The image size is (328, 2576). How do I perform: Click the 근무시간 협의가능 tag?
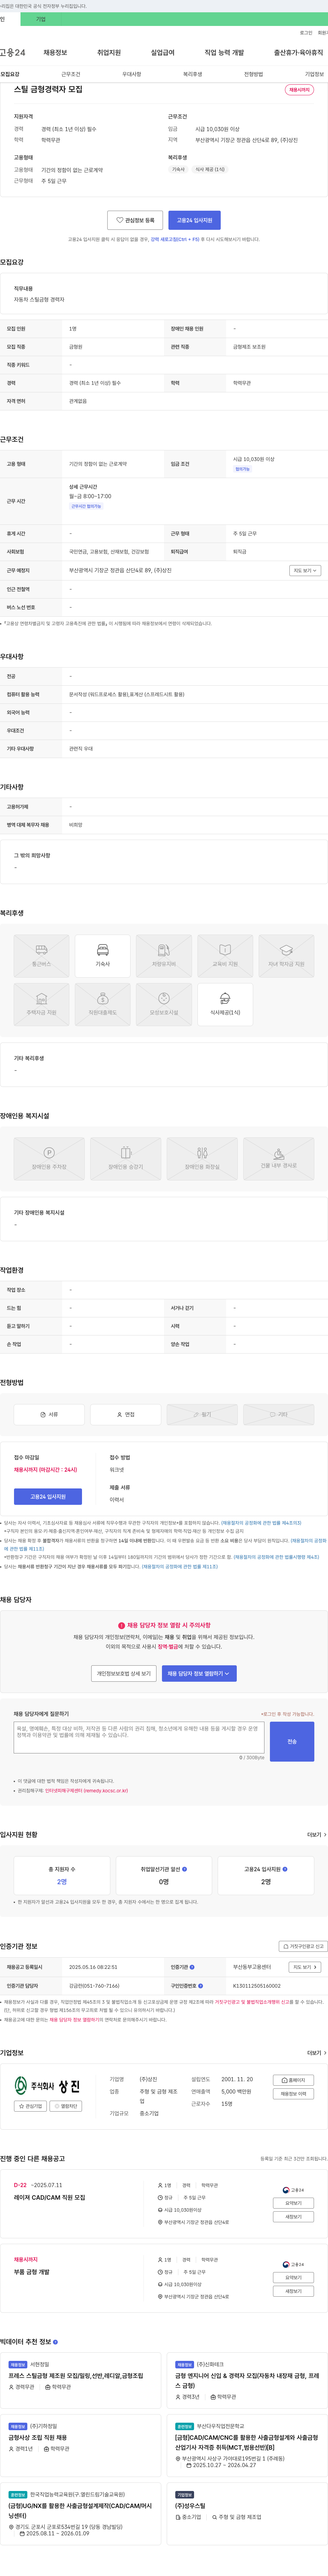tap(86, 506)
